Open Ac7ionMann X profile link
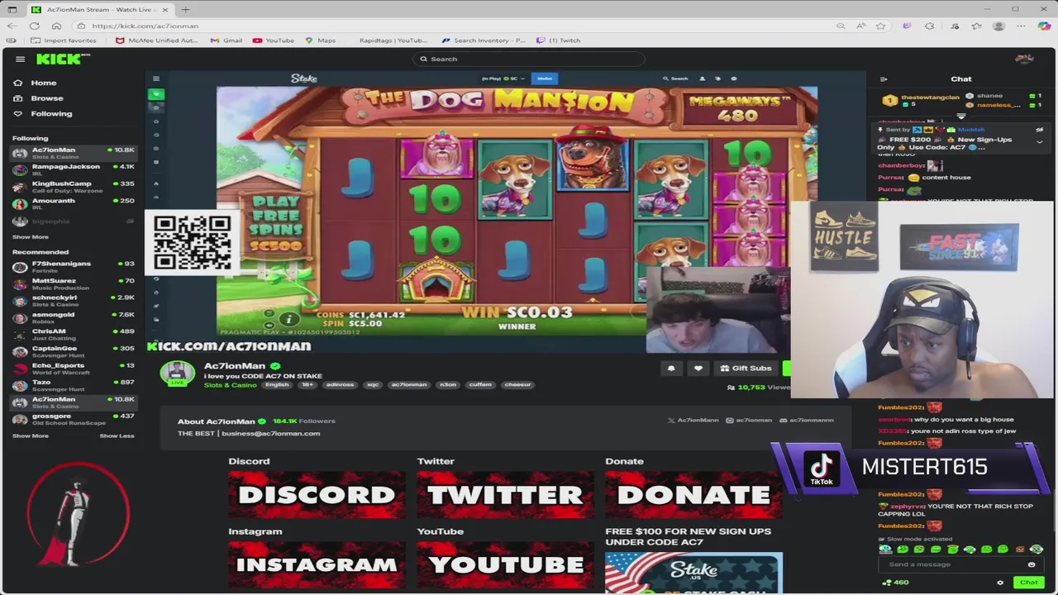Image resolution: width=1058 pixels, height=595 pixels. click(693, 420)
